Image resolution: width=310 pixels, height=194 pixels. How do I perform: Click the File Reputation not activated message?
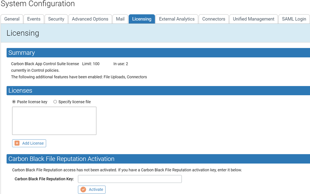pyautogui.click(x=127, y=170)
